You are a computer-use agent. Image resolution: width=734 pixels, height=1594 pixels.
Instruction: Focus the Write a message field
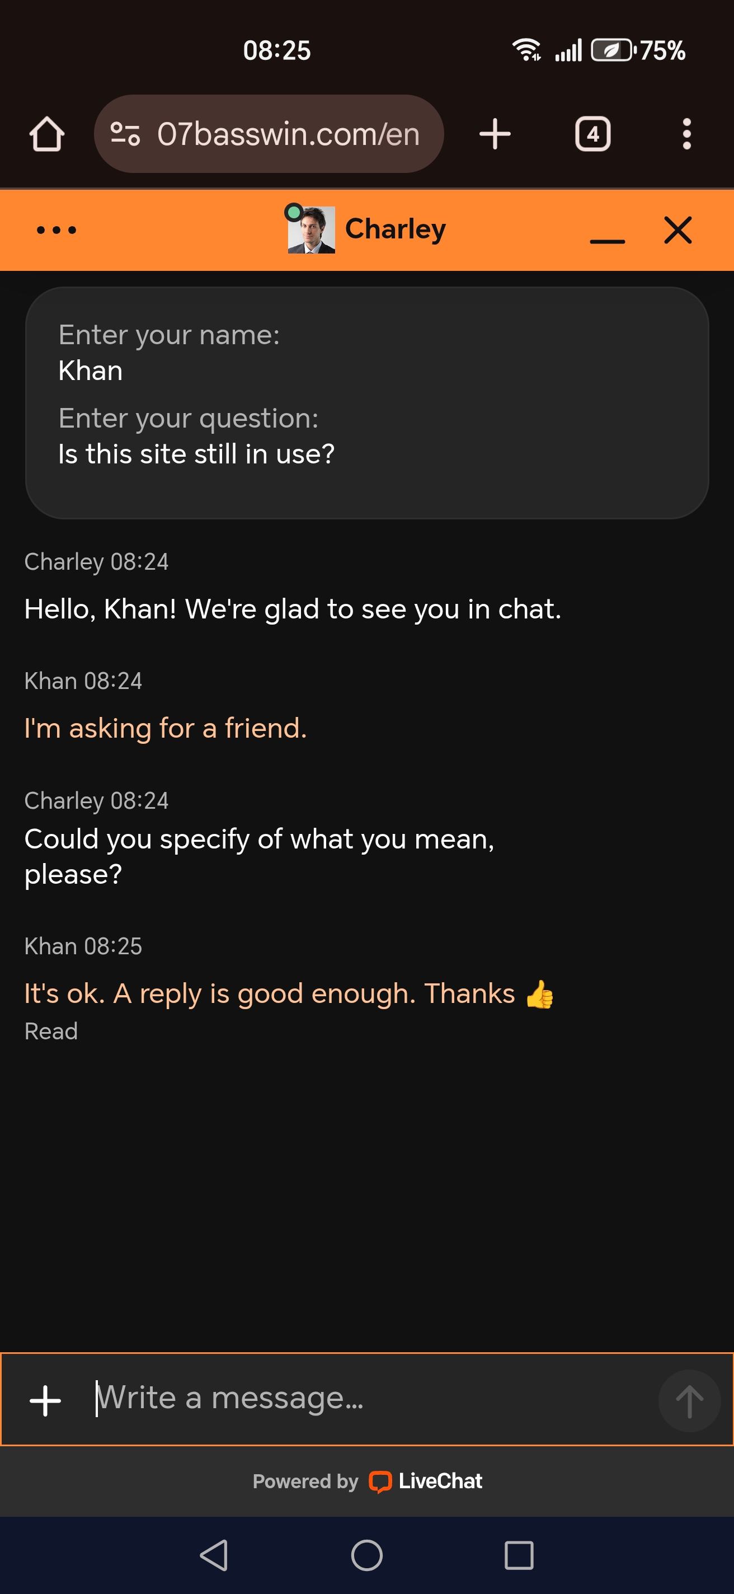click(371, 1399)
